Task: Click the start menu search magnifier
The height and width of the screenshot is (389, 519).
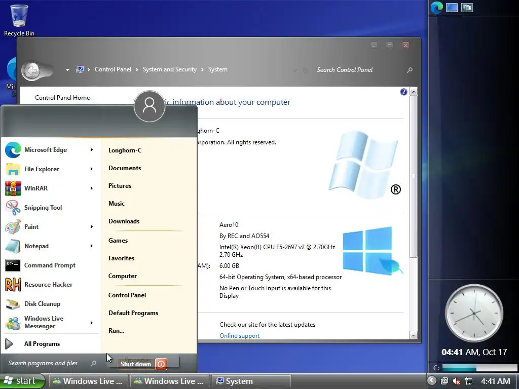Action: click(93, 363)
